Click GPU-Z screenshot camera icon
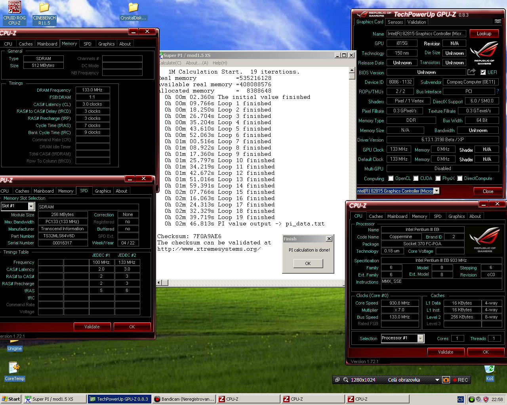The height and width of the screenshot is (405, 507). (498, 21)
